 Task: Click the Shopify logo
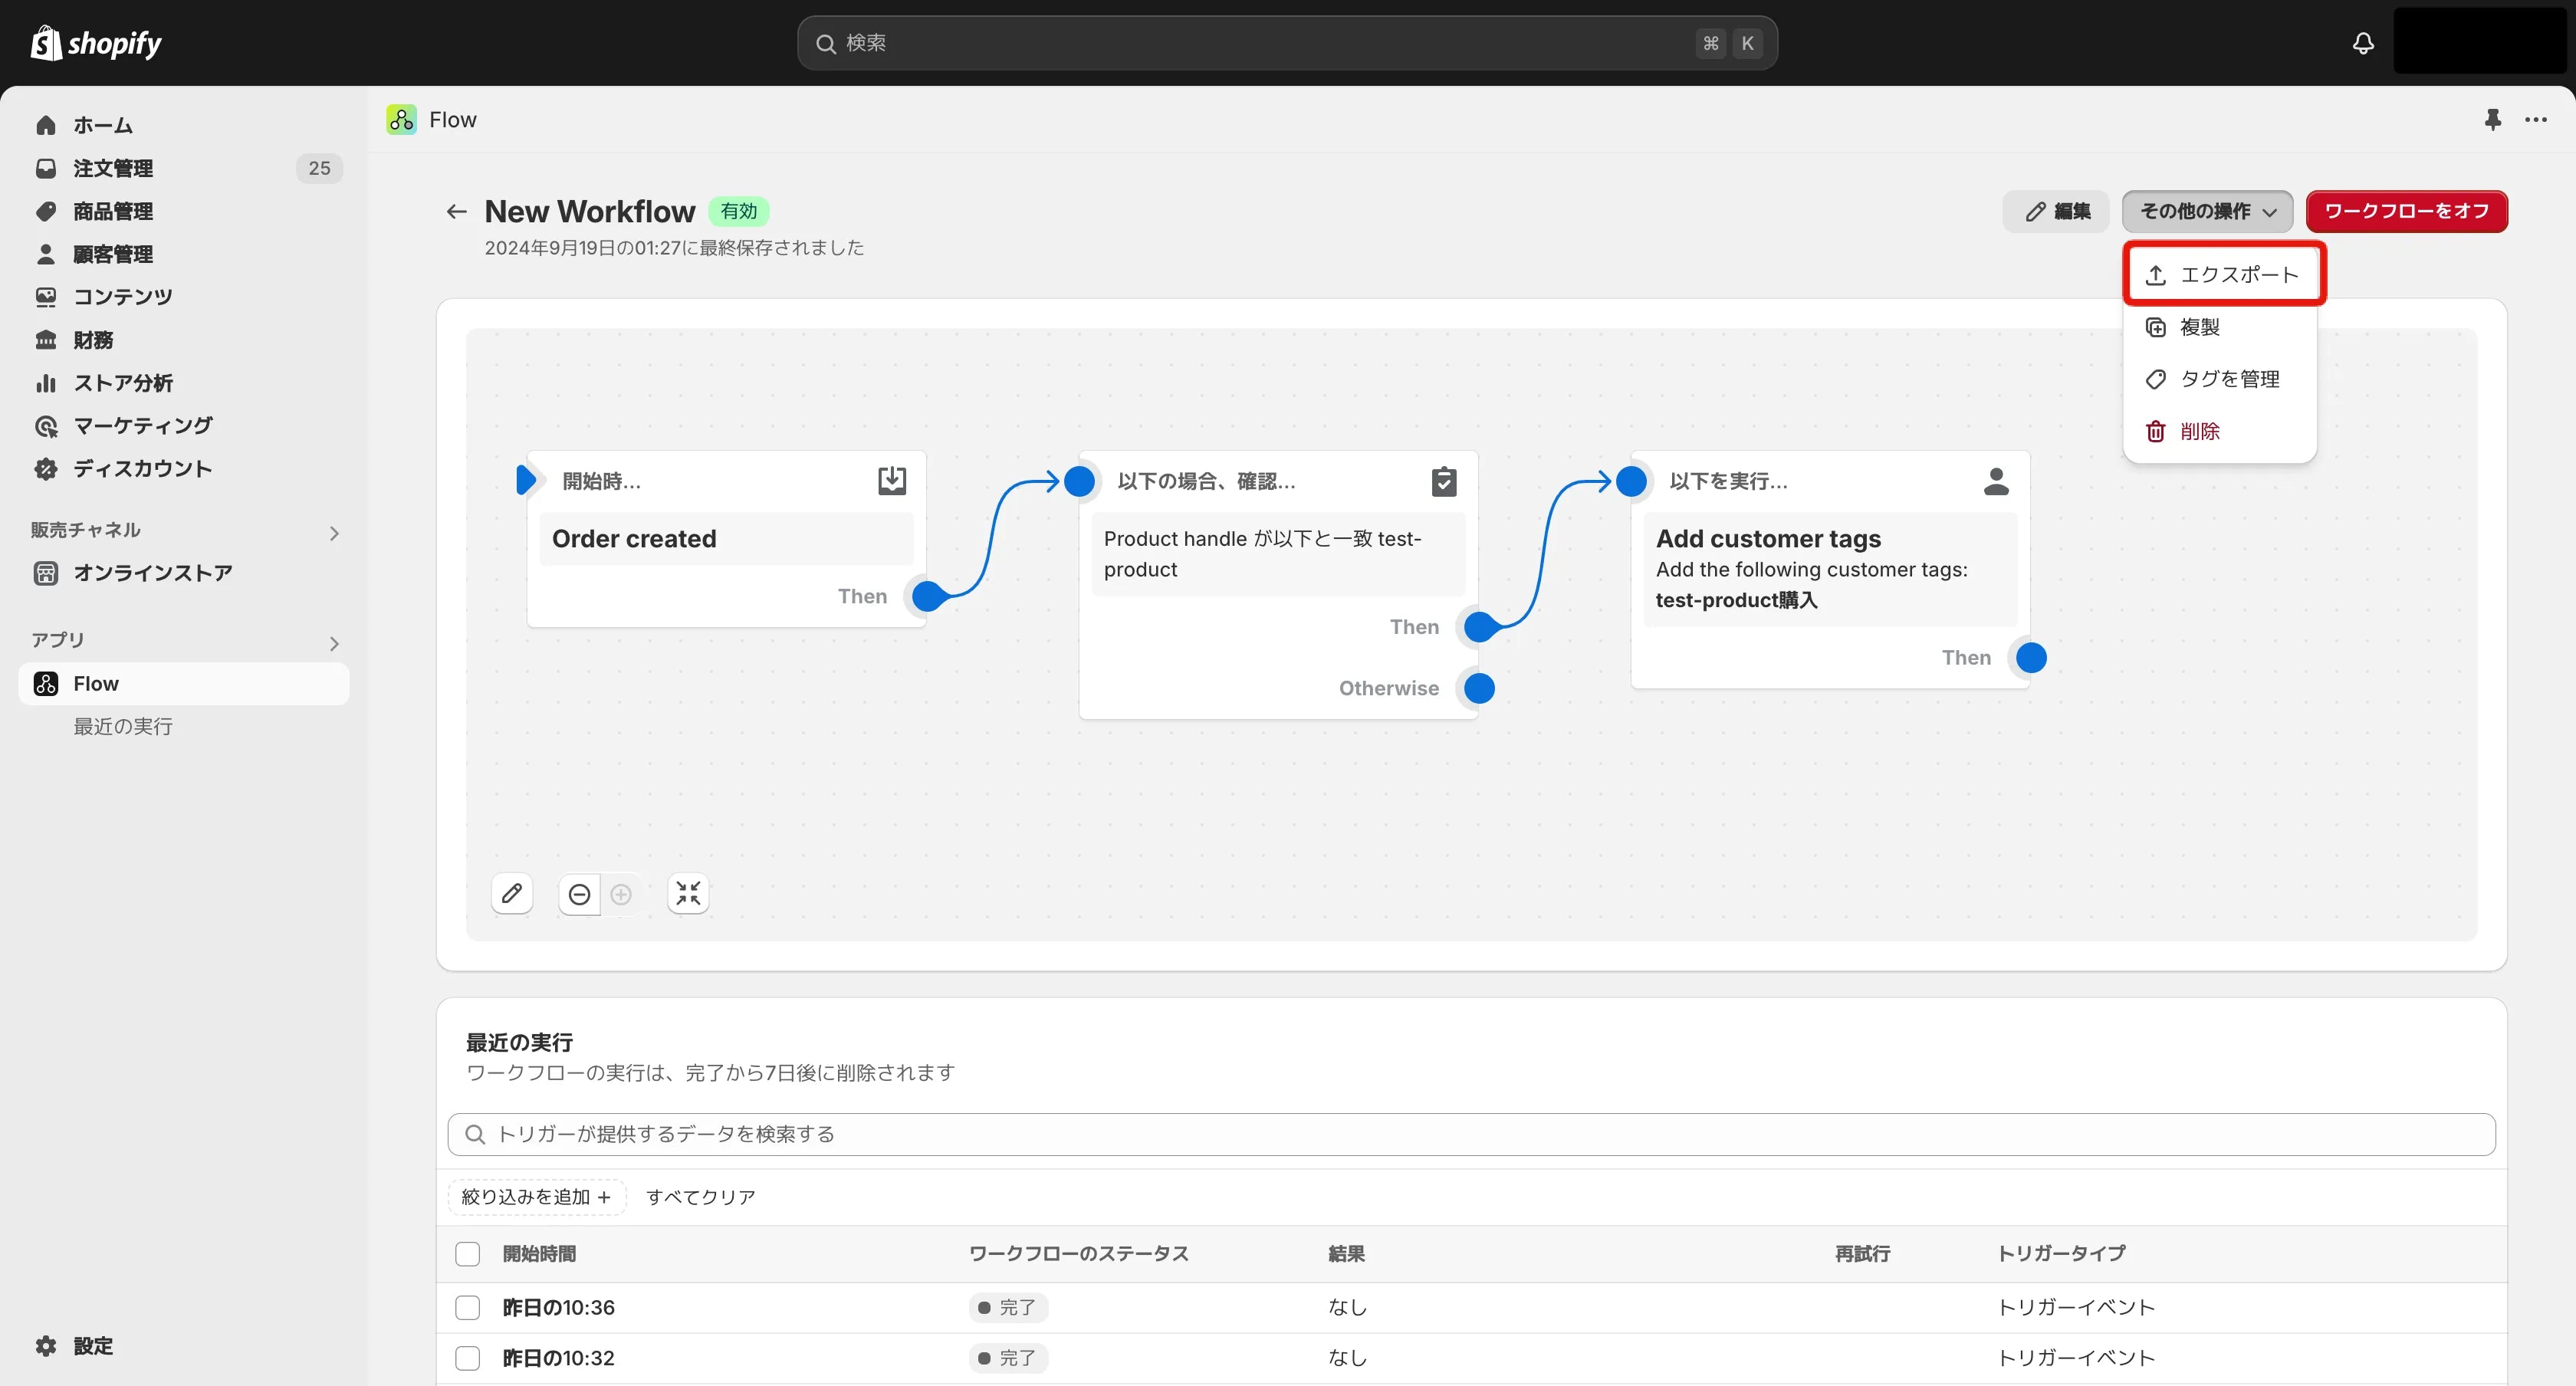coord(96,43)
